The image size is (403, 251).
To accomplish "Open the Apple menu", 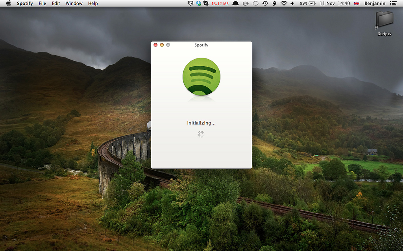I will click(x=9, y=3).
